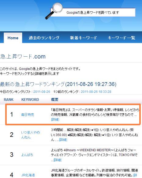Open 詳細 link for JR北海道 entry
The height and width of the screenshot is (178, 142).
[135, 175]
